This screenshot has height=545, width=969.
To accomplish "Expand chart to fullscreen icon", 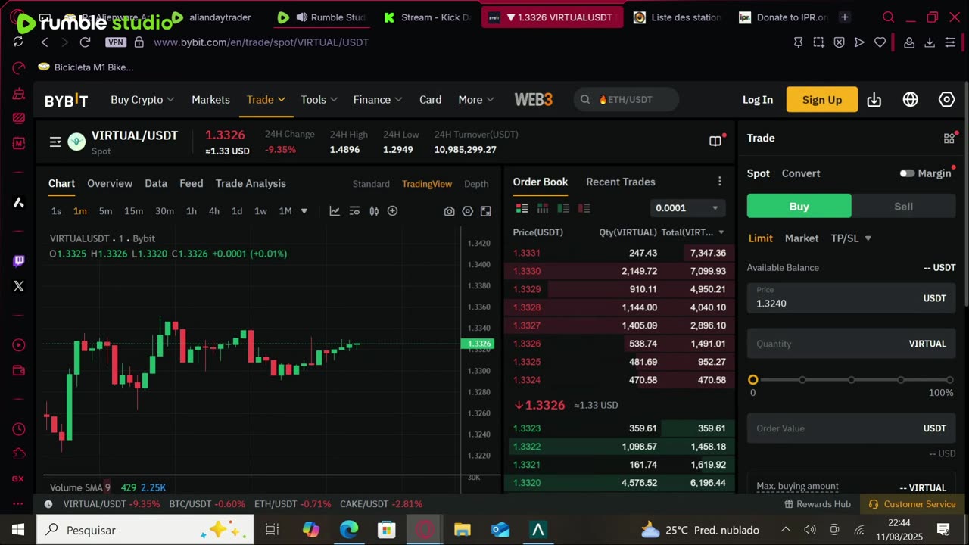I will tap(486, 211).
